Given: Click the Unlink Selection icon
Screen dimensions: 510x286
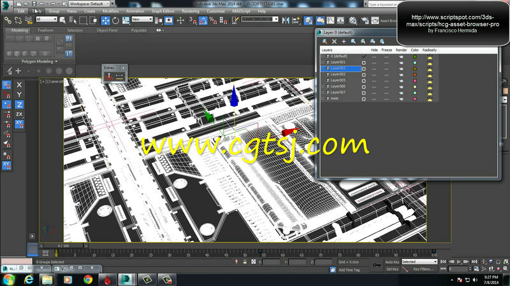Looking at the screenshot, I should coord(18,20).
